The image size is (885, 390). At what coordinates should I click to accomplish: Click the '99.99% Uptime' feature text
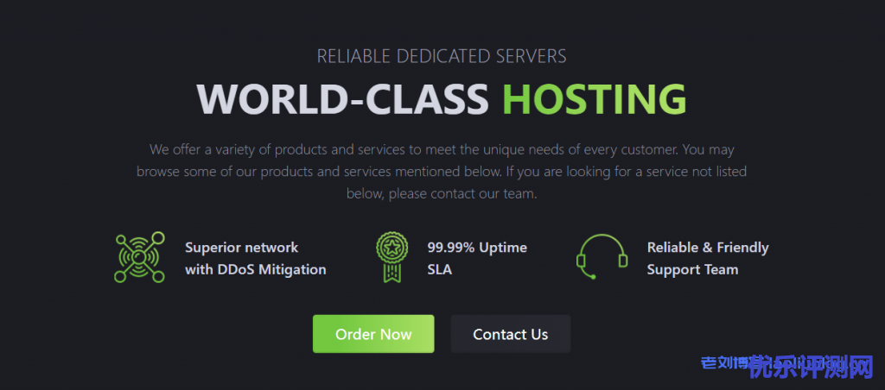[x=477, y=248]
